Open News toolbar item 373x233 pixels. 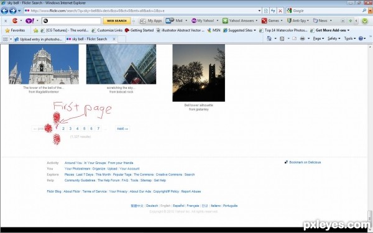click(320, 21)
